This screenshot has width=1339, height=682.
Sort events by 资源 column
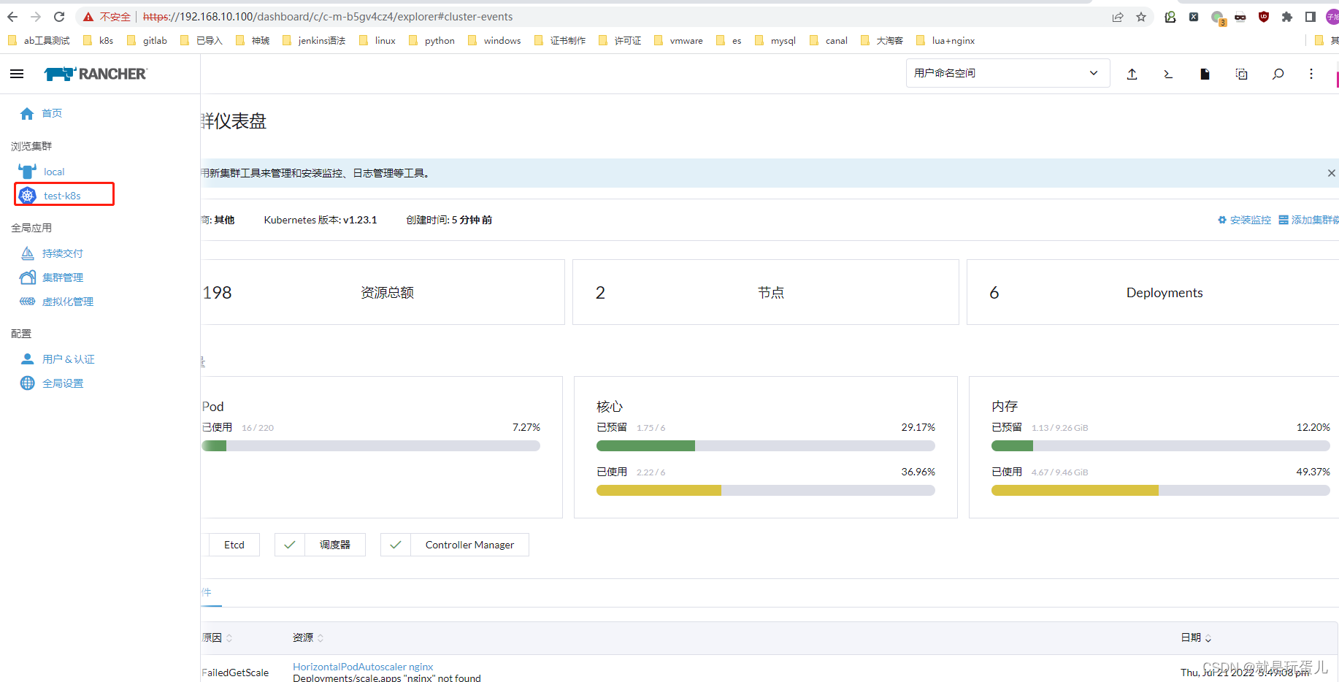308,637
